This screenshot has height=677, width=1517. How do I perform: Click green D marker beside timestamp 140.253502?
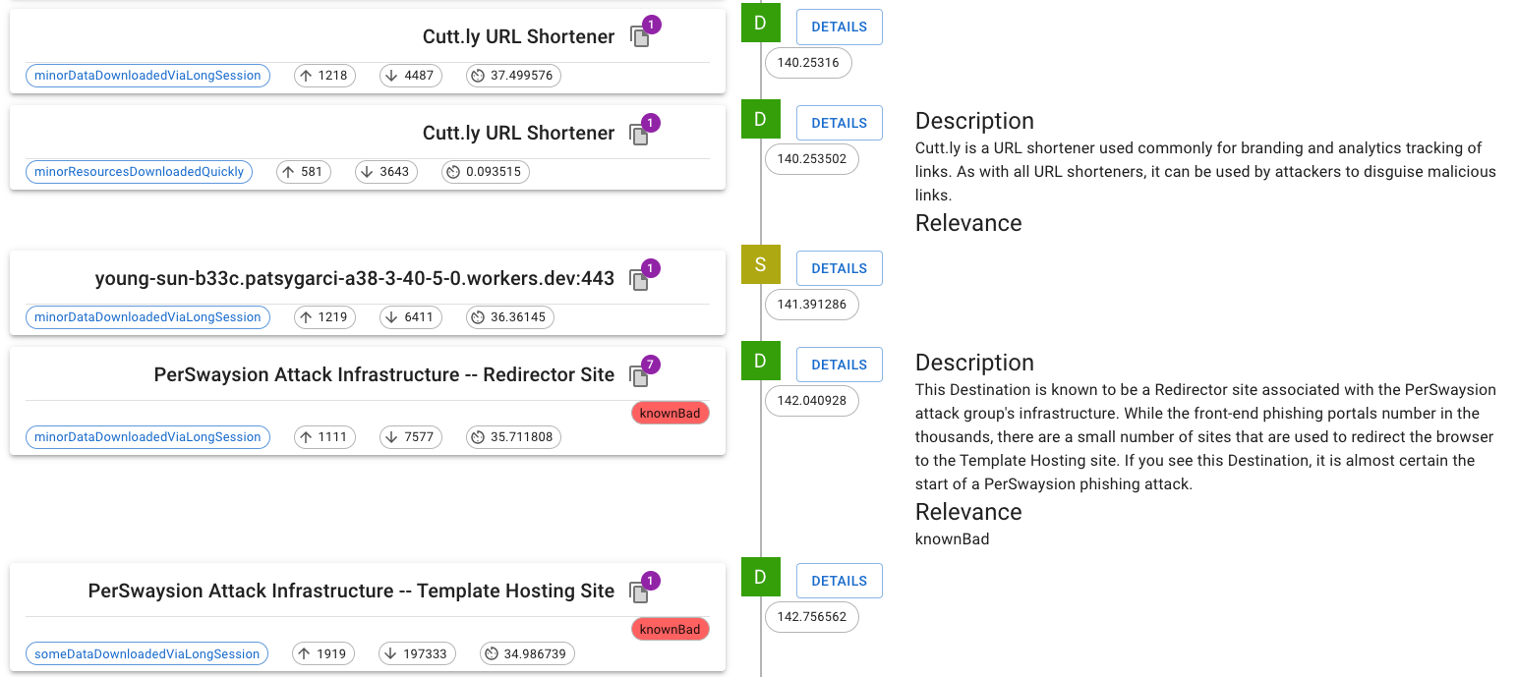tap(760, 119)
